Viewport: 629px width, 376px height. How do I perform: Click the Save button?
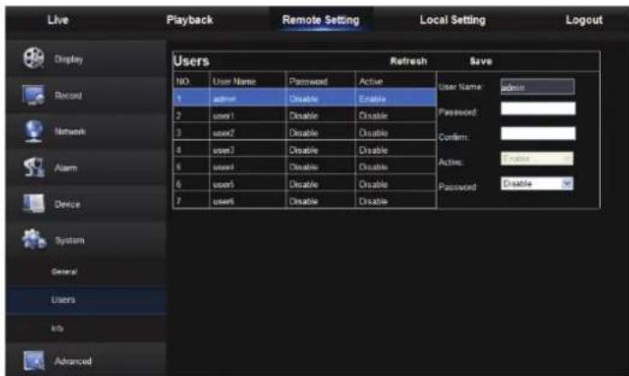(480, 61)
